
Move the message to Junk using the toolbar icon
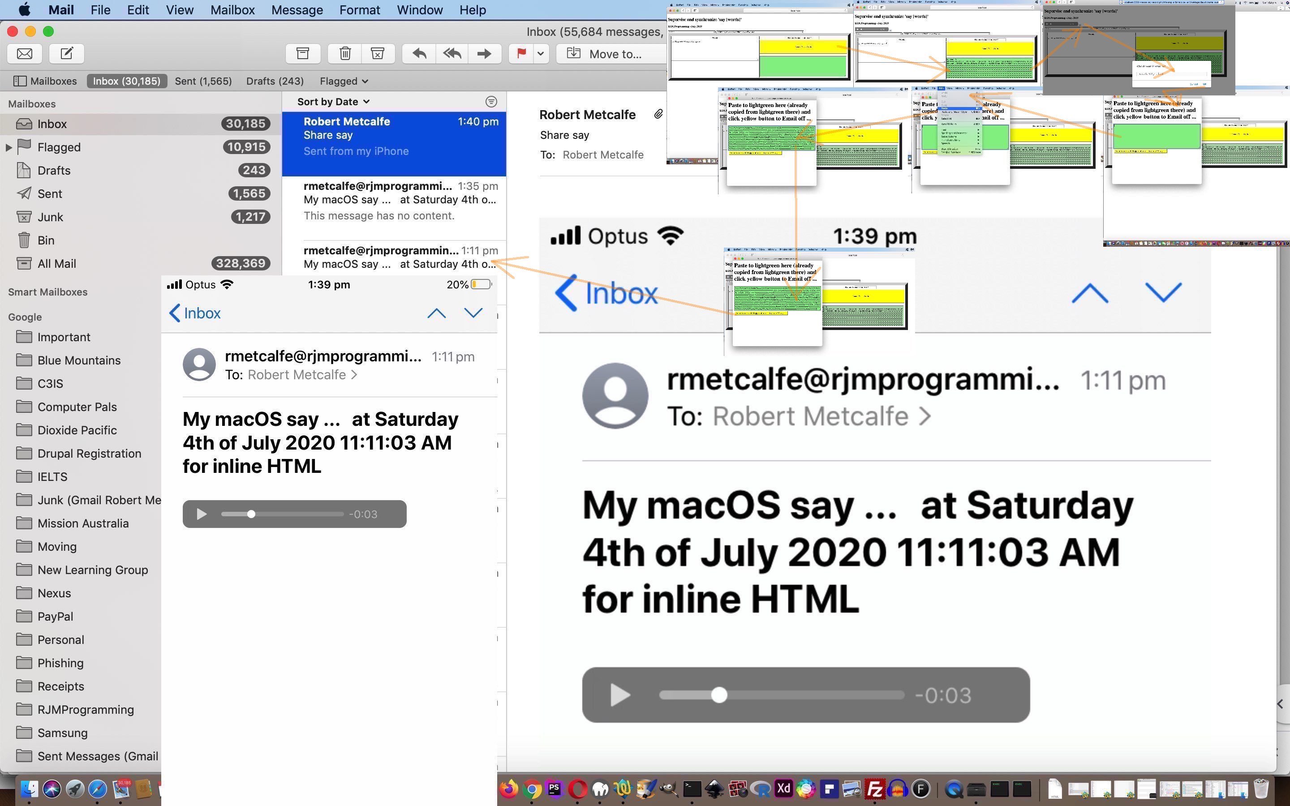(378, 53)
